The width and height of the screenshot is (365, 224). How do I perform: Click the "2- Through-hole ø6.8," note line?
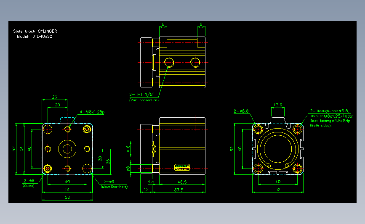[x=329, y=111]
